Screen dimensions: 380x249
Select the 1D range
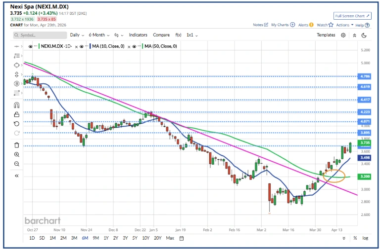[x=32, y=238]
